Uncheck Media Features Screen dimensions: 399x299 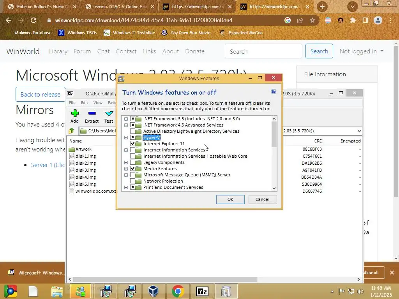tap(132, 169)
